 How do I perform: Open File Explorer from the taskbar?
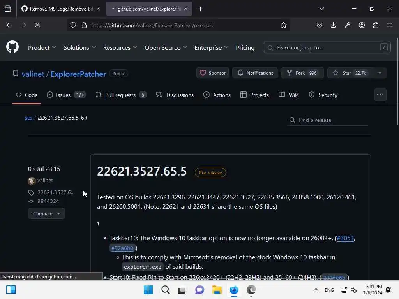coord(217,290)
